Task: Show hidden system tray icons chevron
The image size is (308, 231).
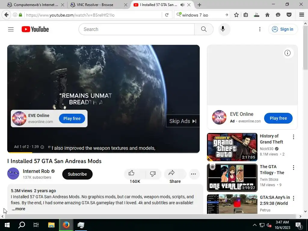Action: click(254, 225)
